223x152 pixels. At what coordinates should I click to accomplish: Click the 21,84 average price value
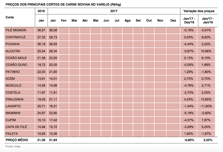53,140
